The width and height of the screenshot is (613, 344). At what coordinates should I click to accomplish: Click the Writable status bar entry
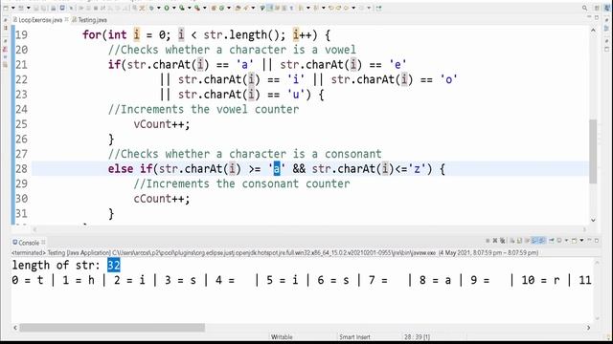[282, 337]
